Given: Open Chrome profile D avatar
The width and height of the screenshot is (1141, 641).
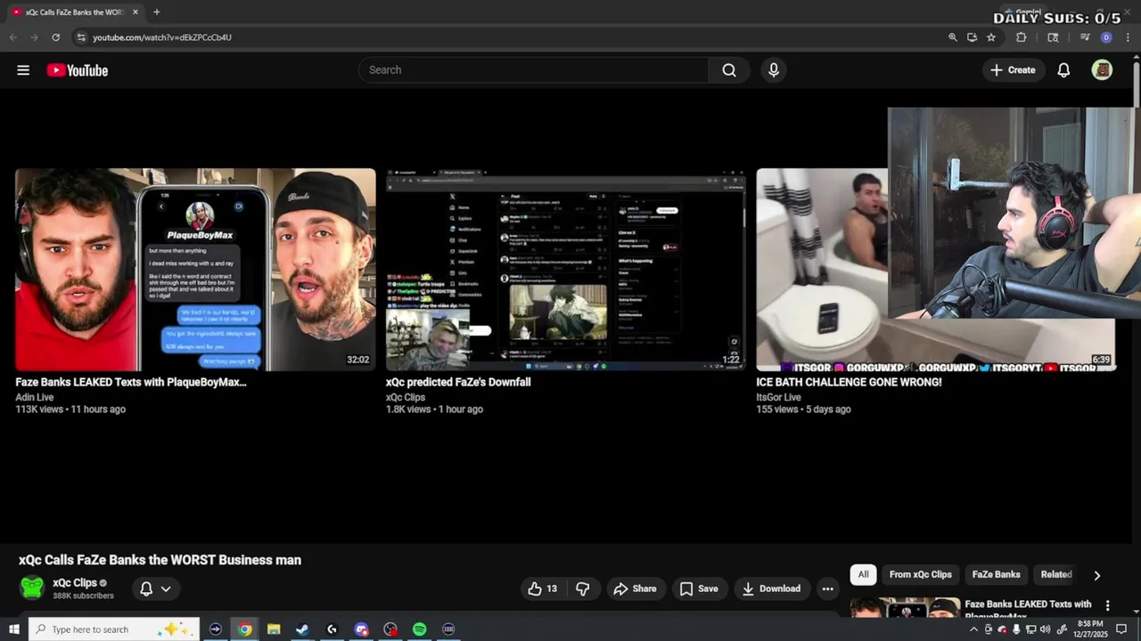Looking at the screenshot, I should (1106, 37).
